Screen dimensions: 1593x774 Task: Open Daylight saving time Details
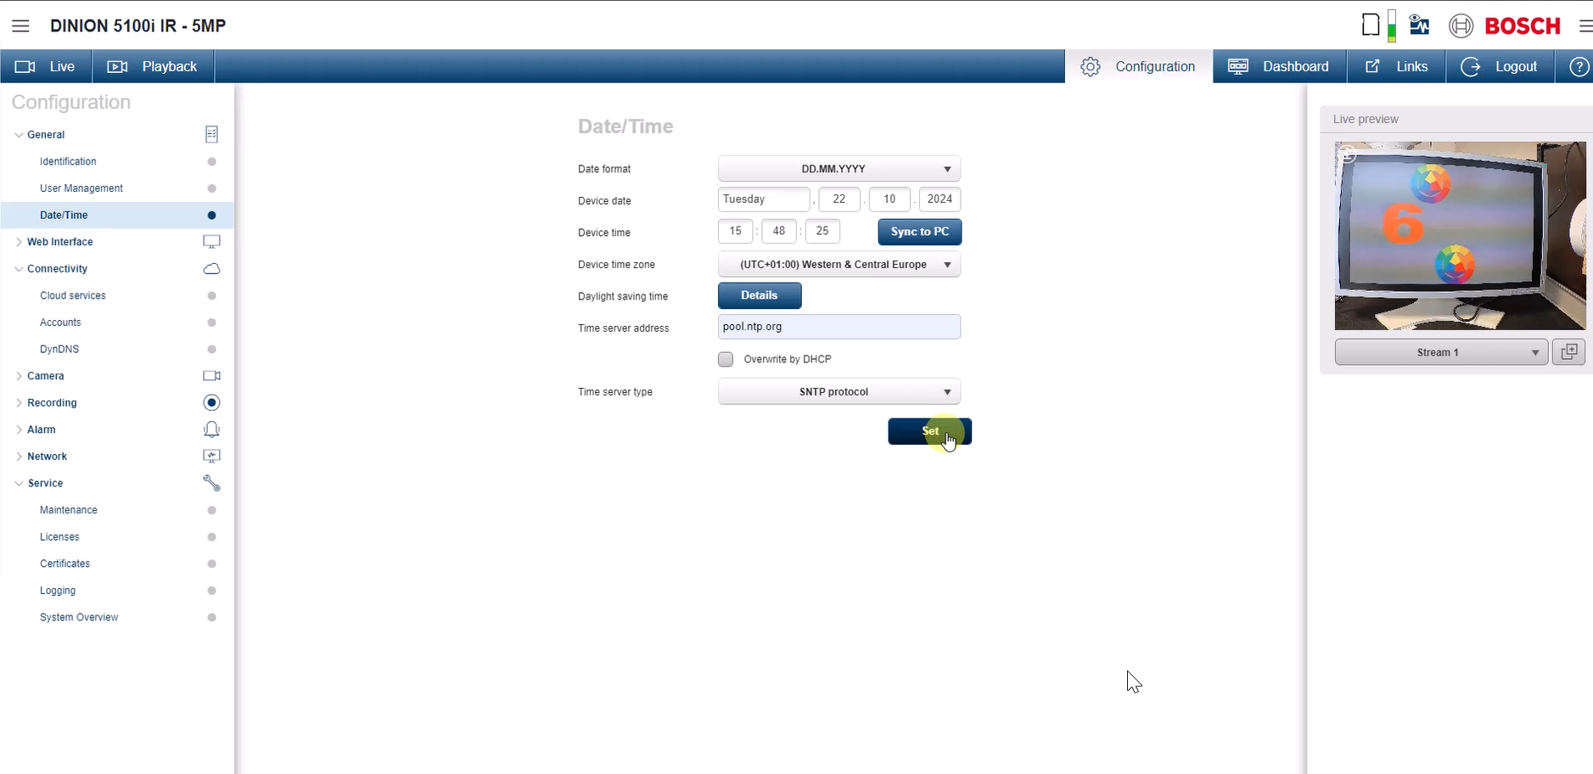(x=760, y=295)
